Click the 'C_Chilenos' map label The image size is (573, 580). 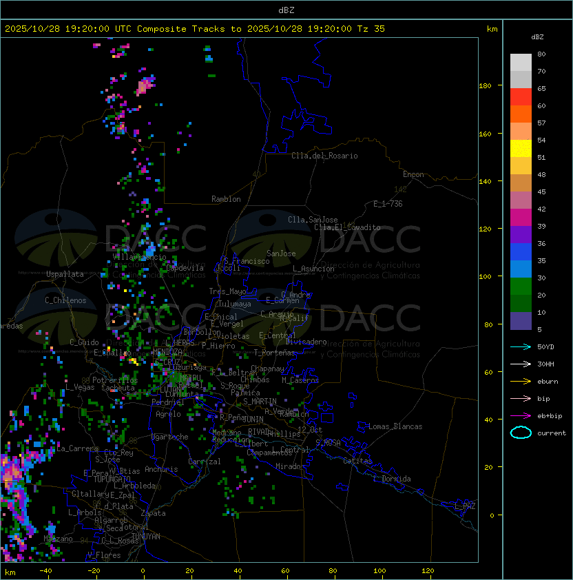pos(65,300)
